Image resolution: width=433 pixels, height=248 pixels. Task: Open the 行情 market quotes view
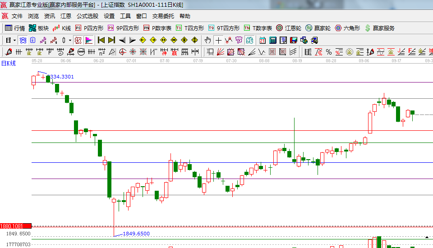tap(15, 28)
